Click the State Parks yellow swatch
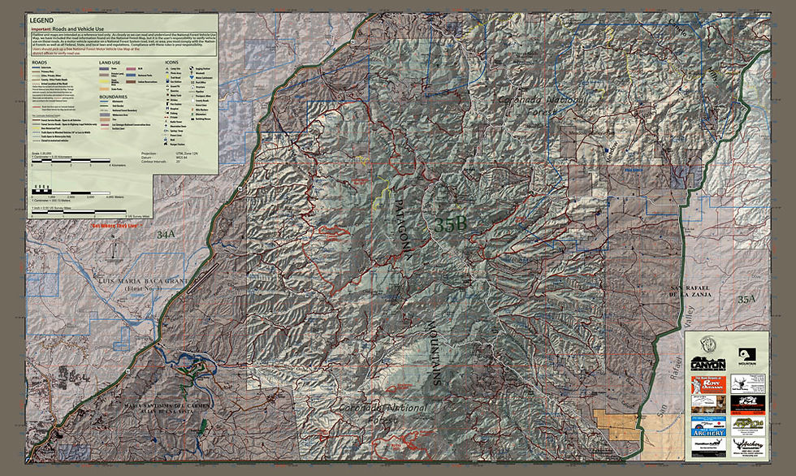The height and width of the screenshot is (476, 796). (103, 81)
